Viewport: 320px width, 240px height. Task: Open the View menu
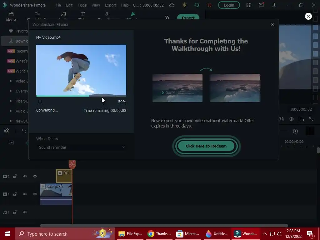pos(96,5)
